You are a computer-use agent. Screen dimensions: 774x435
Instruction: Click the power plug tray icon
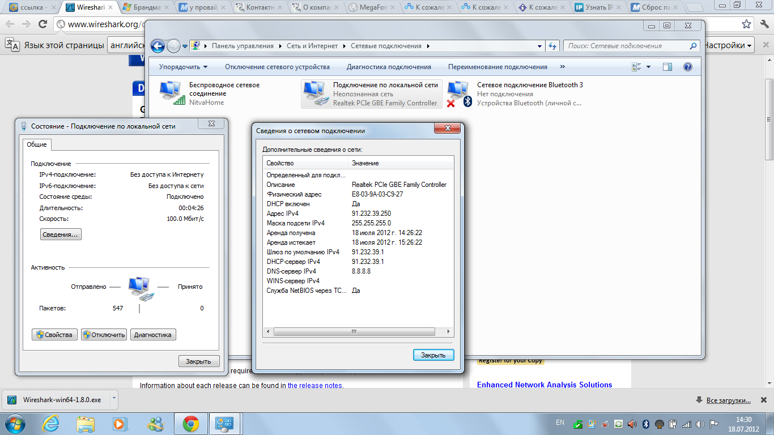[673, 424]
